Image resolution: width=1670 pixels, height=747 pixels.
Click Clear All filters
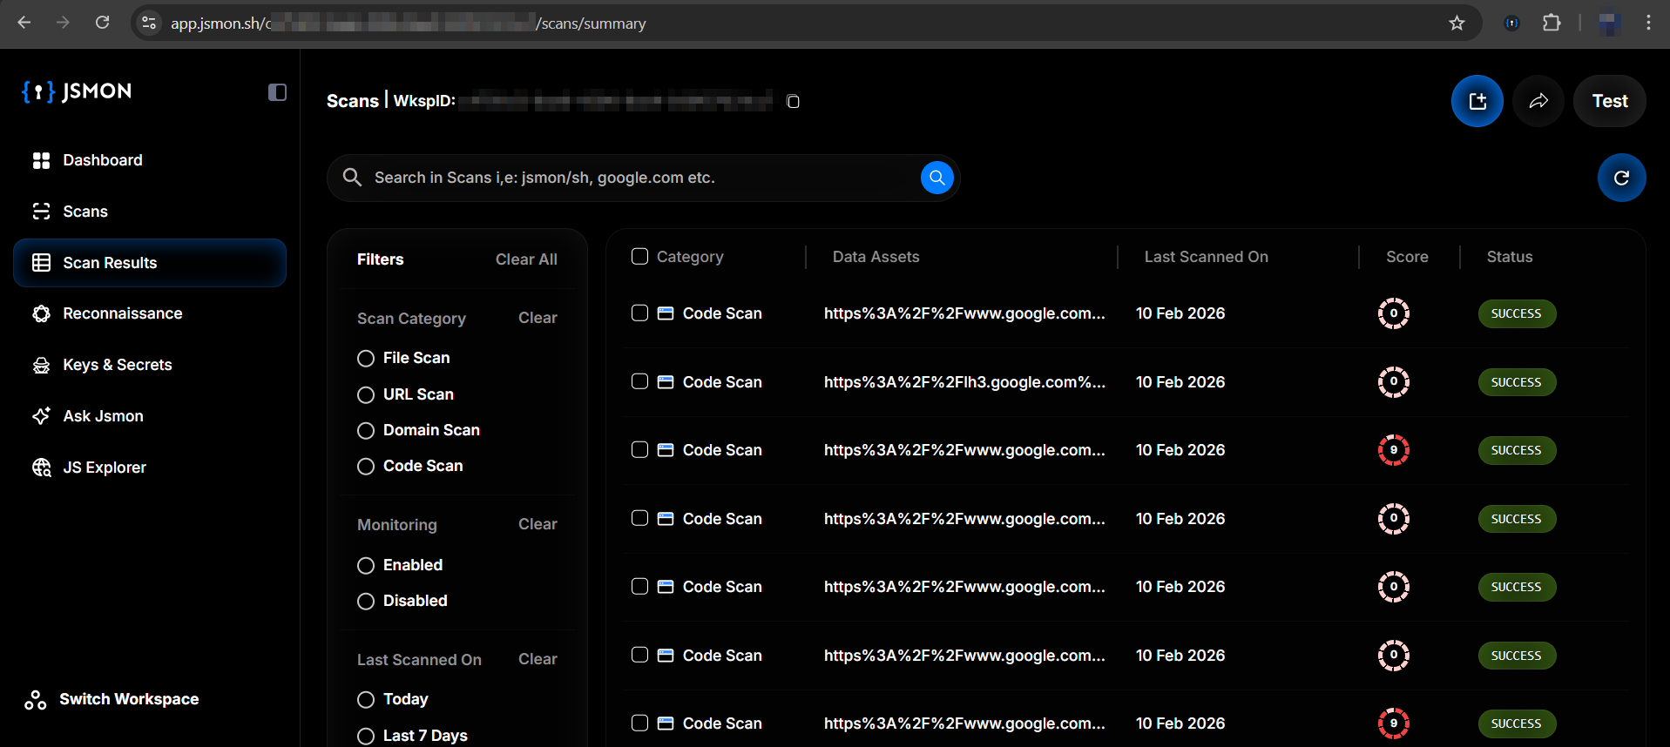tap(526, 259)
